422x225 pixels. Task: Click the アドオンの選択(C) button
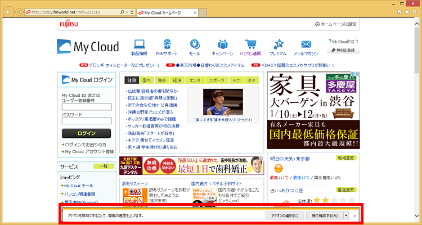285,215
